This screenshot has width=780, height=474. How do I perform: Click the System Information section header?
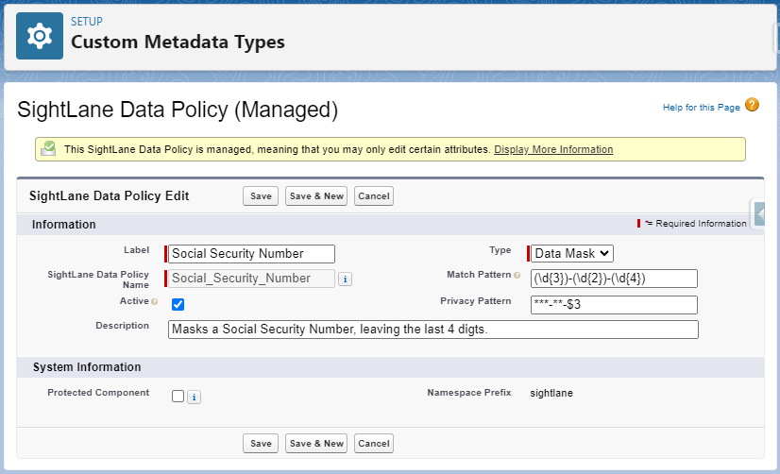coord(87,367)
